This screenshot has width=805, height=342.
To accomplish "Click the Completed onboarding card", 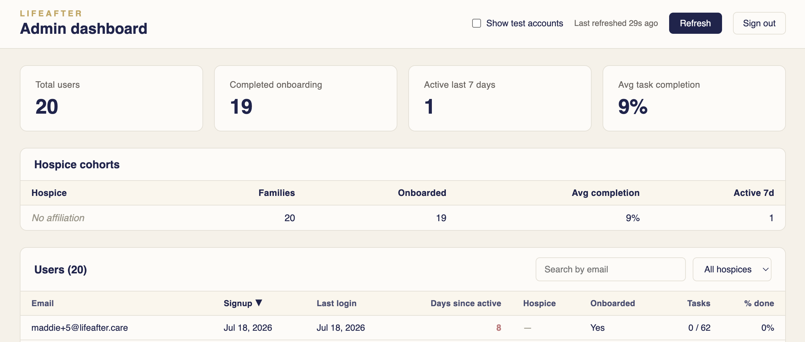I will (306, 98).
